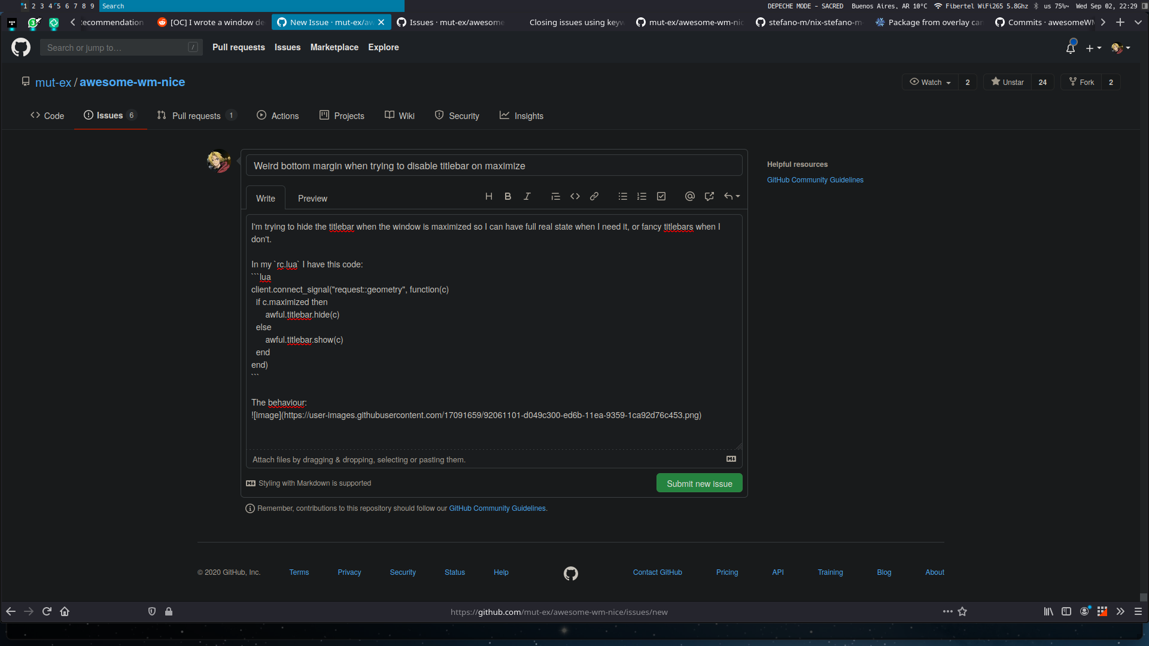Viewport: 1149px width, 646px height.
Task: Insert a quote block via toolbar
Action: click(x=556, y=196)
